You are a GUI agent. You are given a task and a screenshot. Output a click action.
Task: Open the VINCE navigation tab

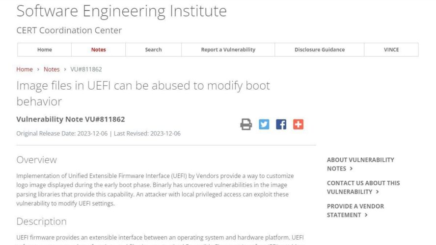click(x=391, y=49)
